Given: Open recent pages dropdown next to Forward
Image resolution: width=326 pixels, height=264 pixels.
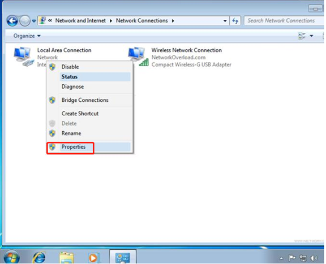Looking at the screenshot, I should coord(34,21).
